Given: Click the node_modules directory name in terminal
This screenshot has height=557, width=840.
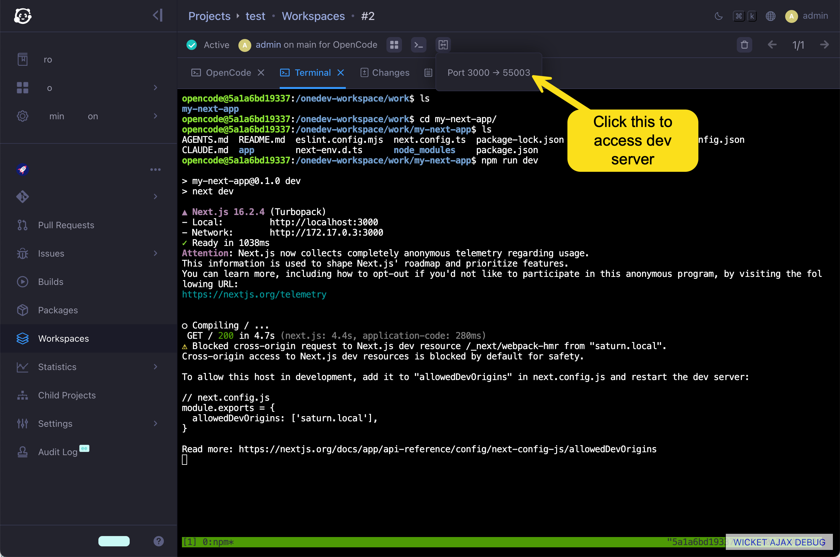Looking at the screenshot, I should [424, 150].
